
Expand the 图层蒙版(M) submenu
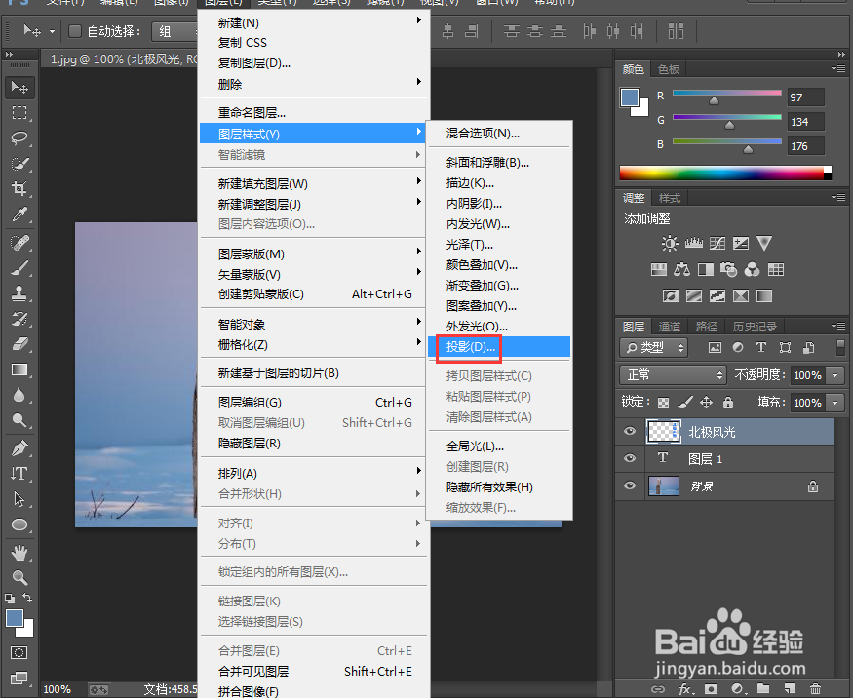pos(313,253)
